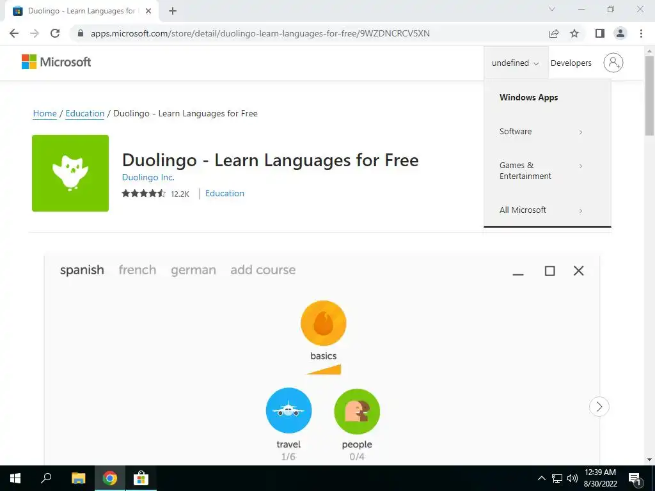Open the notification center icon
This screenshot has height=491, width=655.
coord(635,479)
